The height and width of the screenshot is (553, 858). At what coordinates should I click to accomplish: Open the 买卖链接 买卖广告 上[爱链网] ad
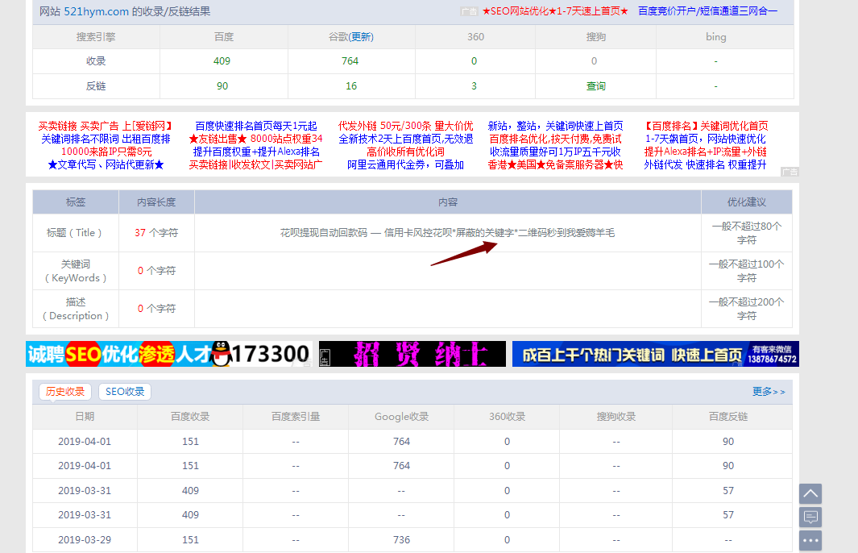click(106, 126)
